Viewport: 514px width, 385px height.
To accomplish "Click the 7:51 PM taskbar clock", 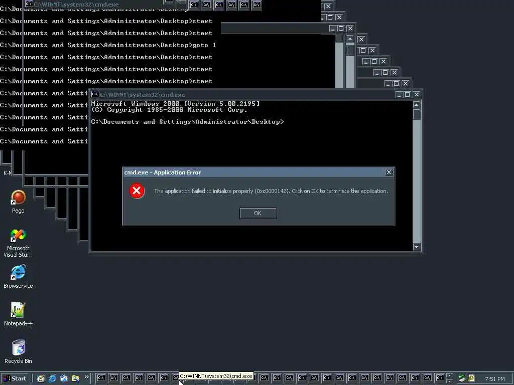I will tap(494, 379).
